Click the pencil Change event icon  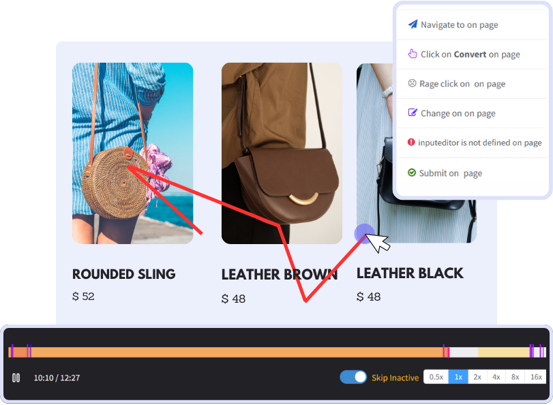click(x=412, y=113)
